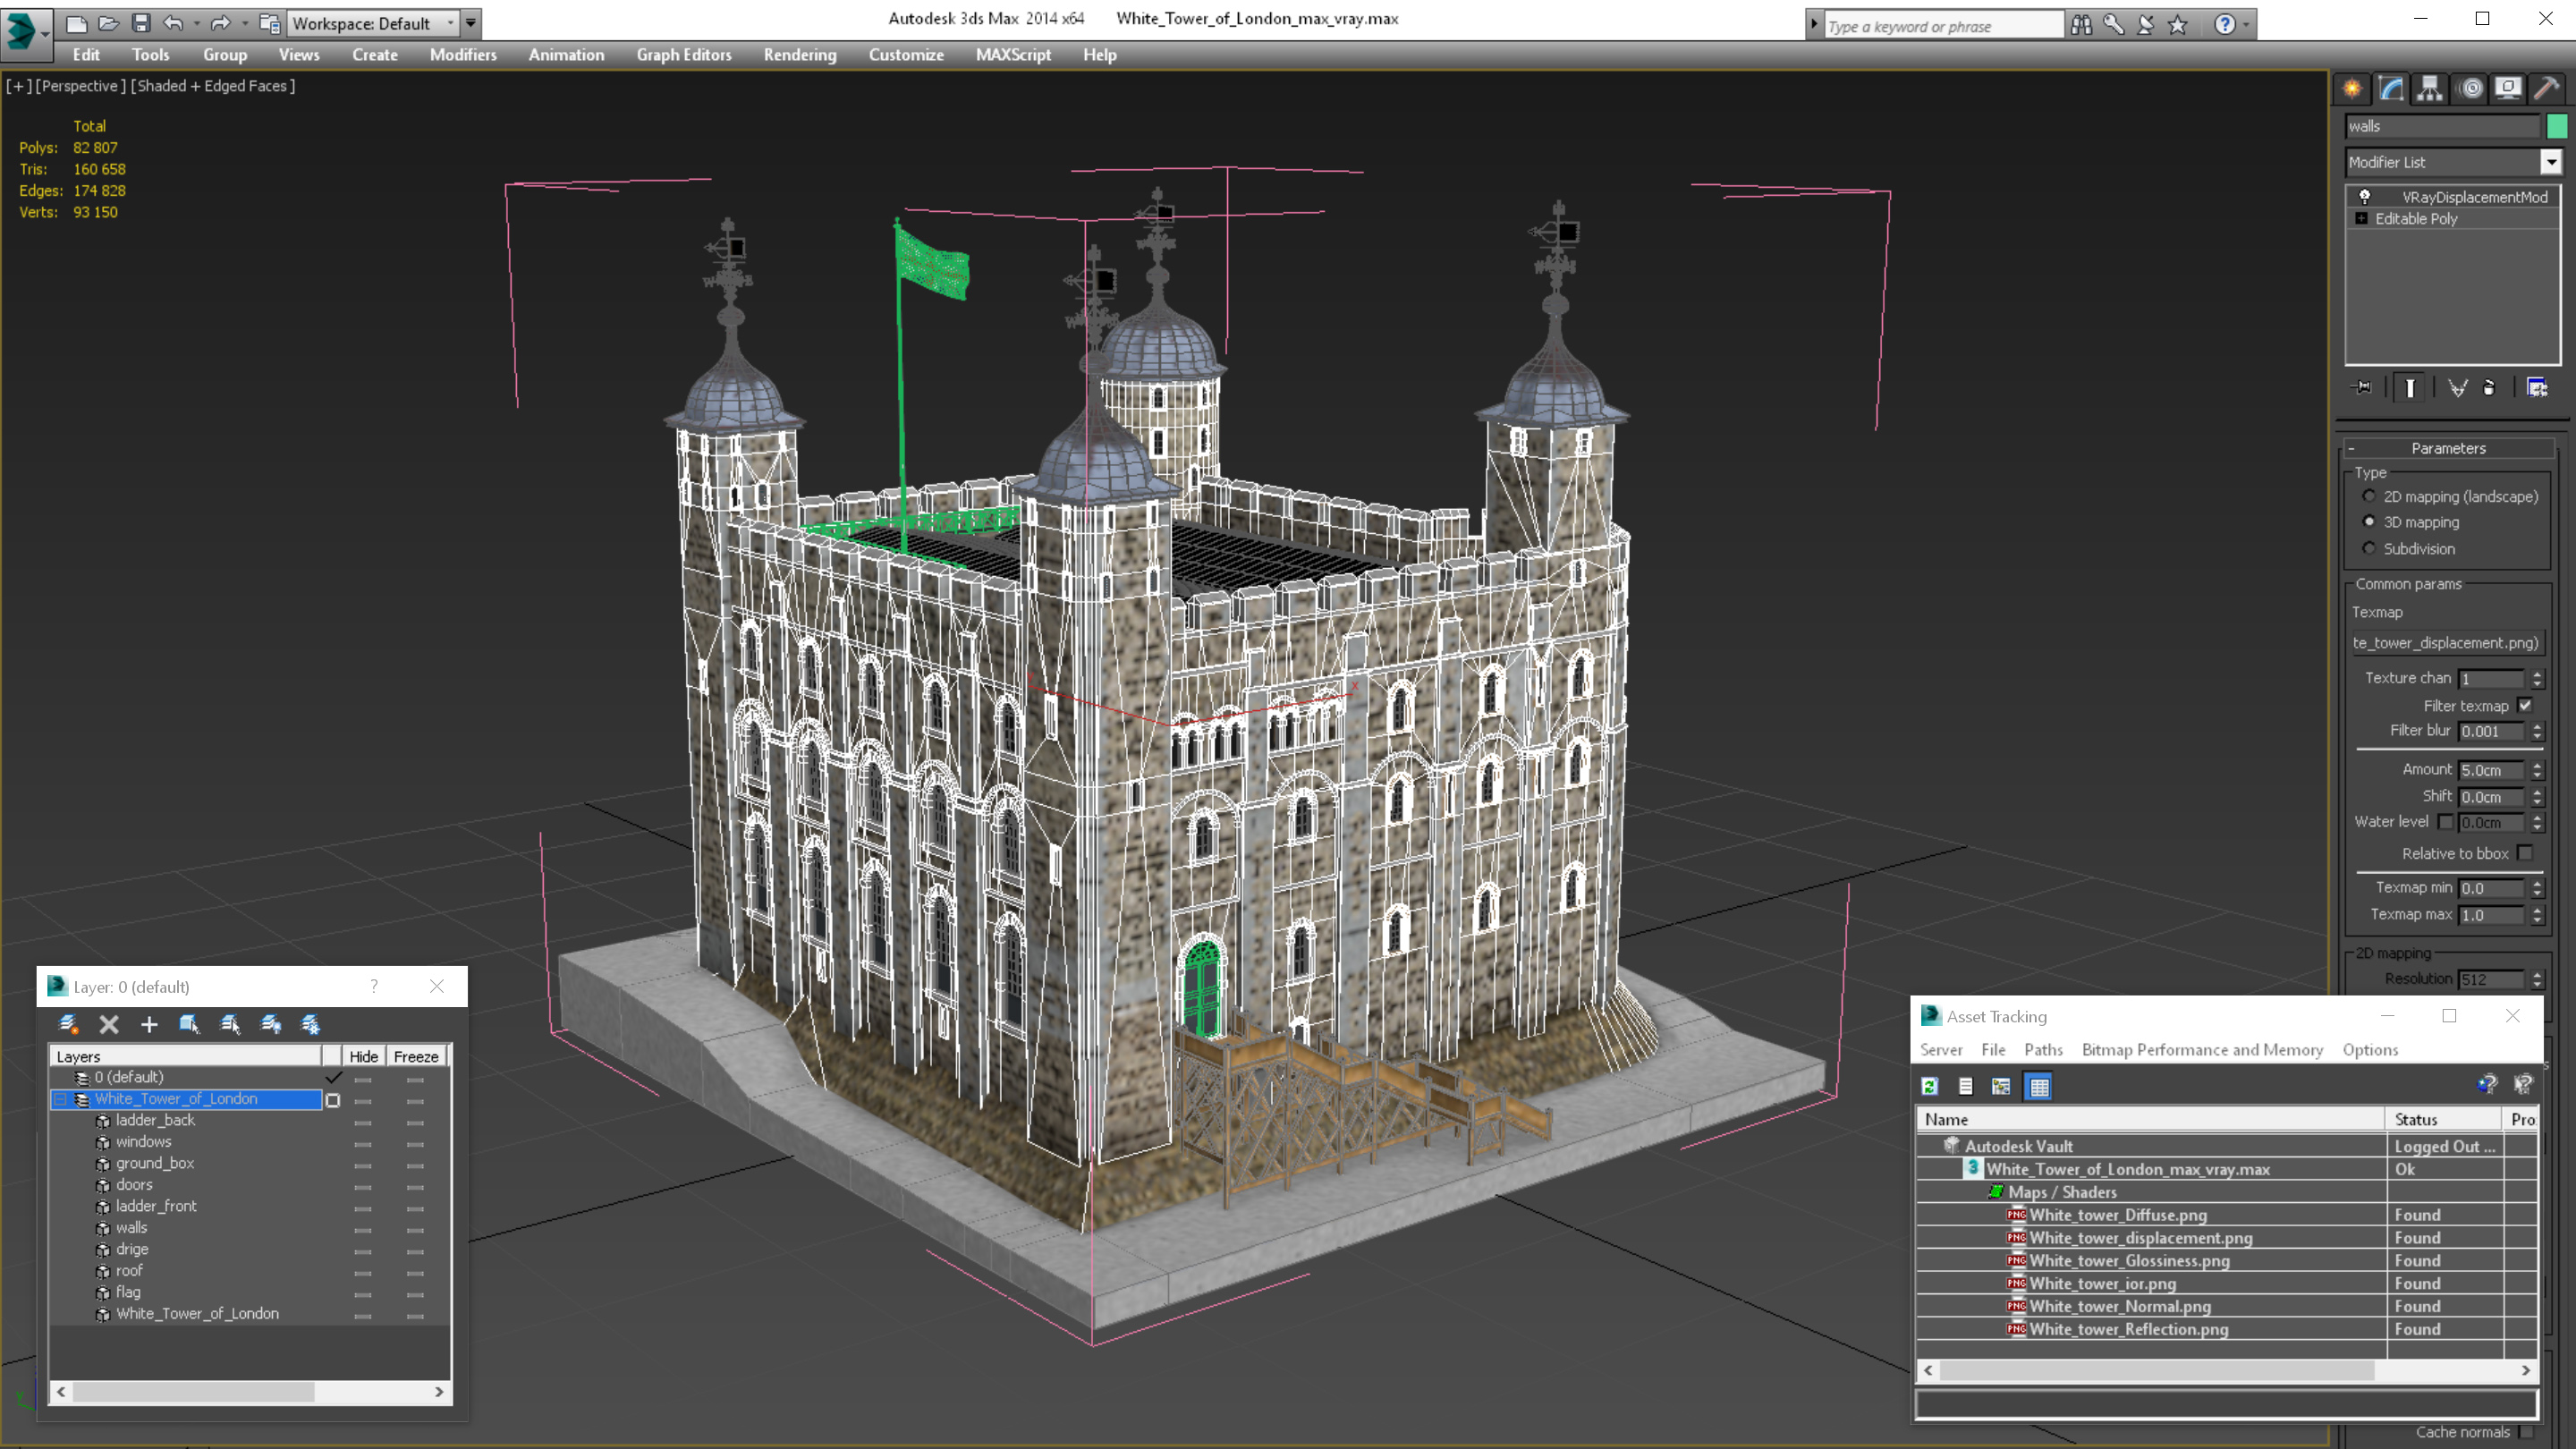Collapse the White_Tower_of_London layer tree
The width and height of the screenshot is (2576, 1449).
[60, 1099]
